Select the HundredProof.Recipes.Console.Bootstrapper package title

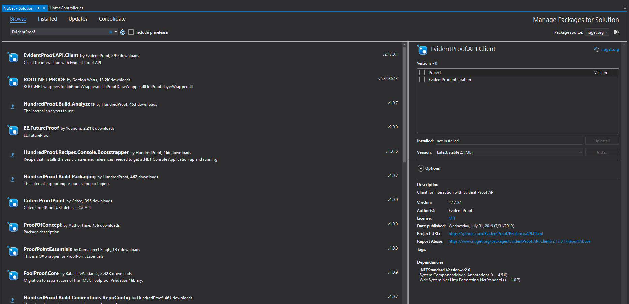point(76,152)
